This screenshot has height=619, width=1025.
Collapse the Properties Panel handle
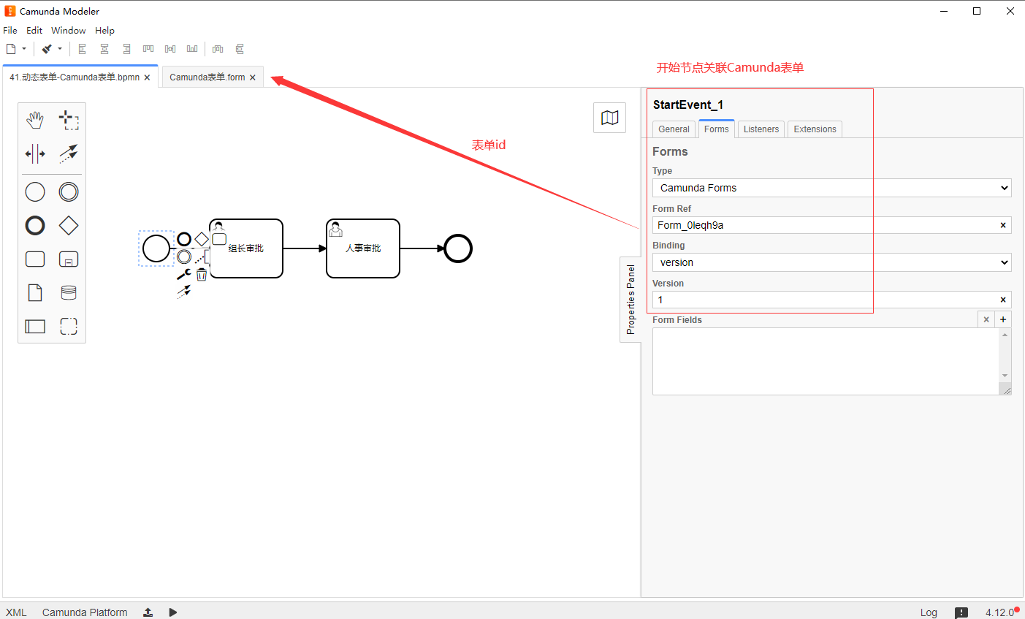point(630,299)
